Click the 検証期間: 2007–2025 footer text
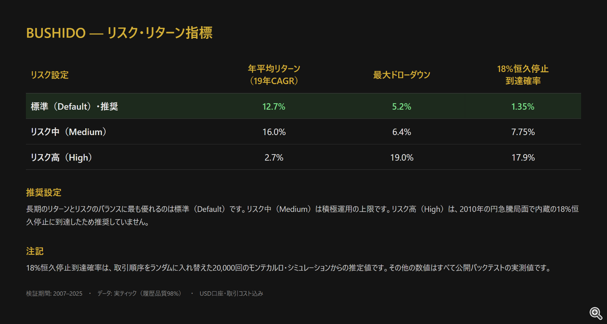The height and width of the screenshot is (324, 607). pyautogui.click(x=54, y=294)
